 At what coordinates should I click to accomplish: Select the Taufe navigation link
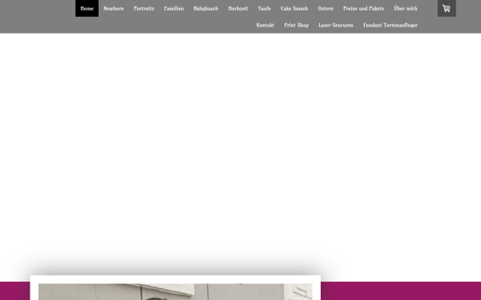click(x=265, y=8)
